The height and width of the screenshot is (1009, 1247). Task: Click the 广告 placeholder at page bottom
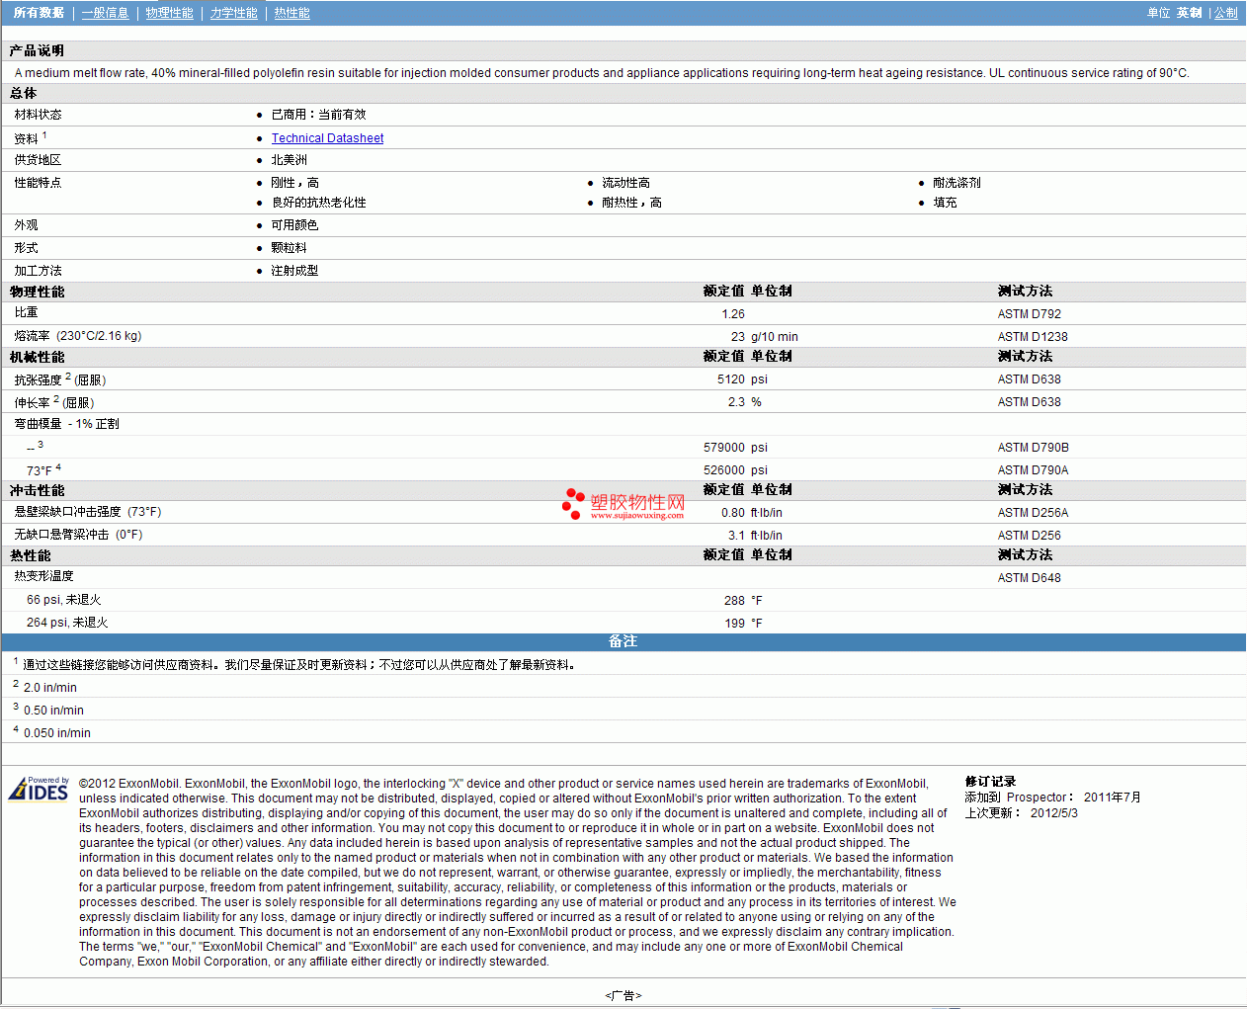(623, 995)
